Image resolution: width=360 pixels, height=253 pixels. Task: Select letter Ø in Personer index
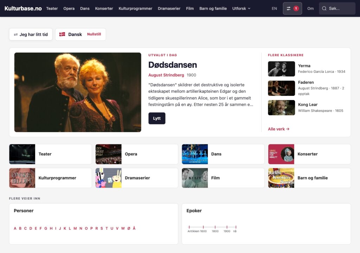[x=129, y=228]
